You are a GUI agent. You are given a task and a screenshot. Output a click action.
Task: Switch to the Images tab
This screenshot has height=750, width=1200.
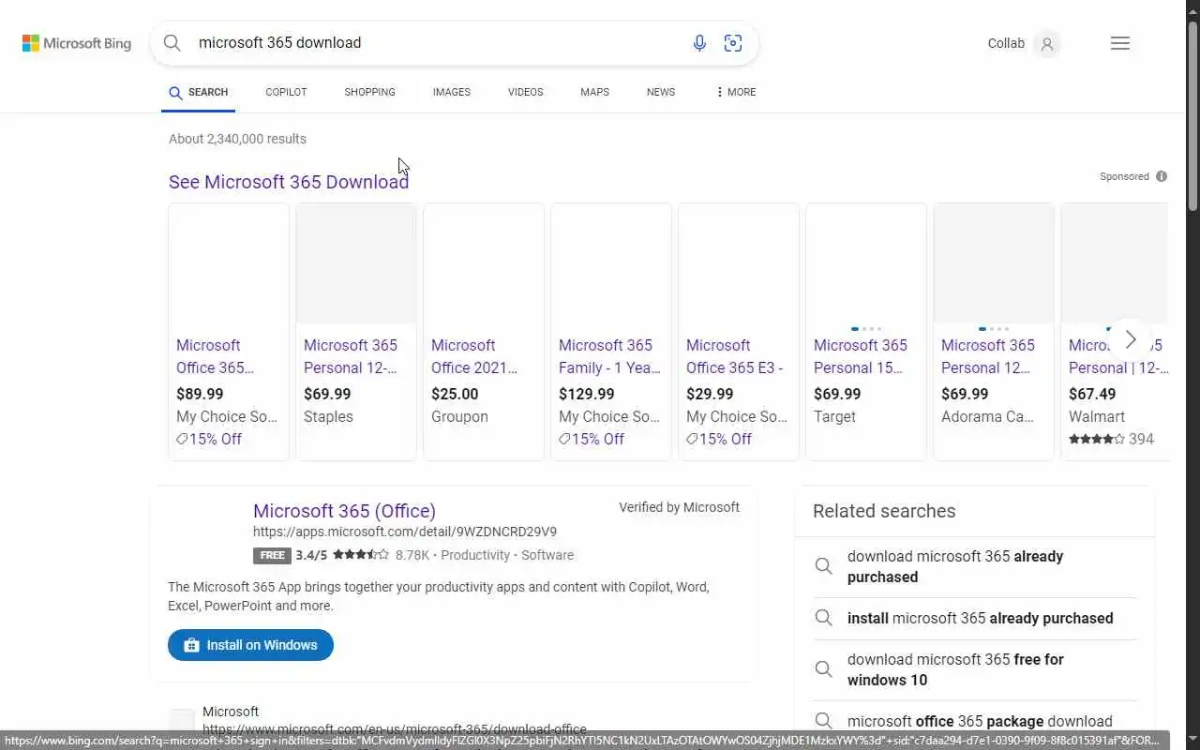tap(451, 92)
